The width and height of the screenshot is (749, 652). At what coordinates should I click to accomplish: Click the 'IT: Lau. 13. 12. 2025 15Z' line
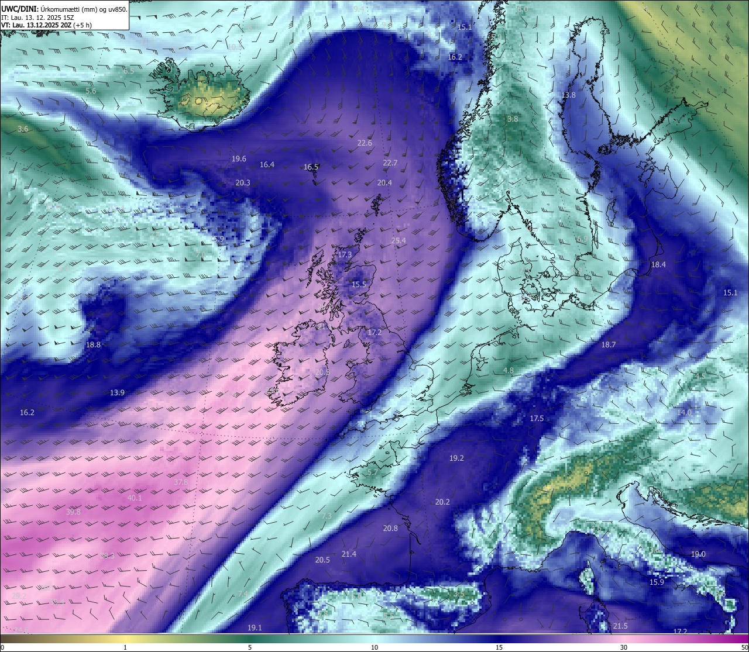click(37, 18)
